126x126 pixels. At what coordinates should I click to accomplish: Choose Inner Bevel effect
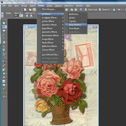(75, 28)
